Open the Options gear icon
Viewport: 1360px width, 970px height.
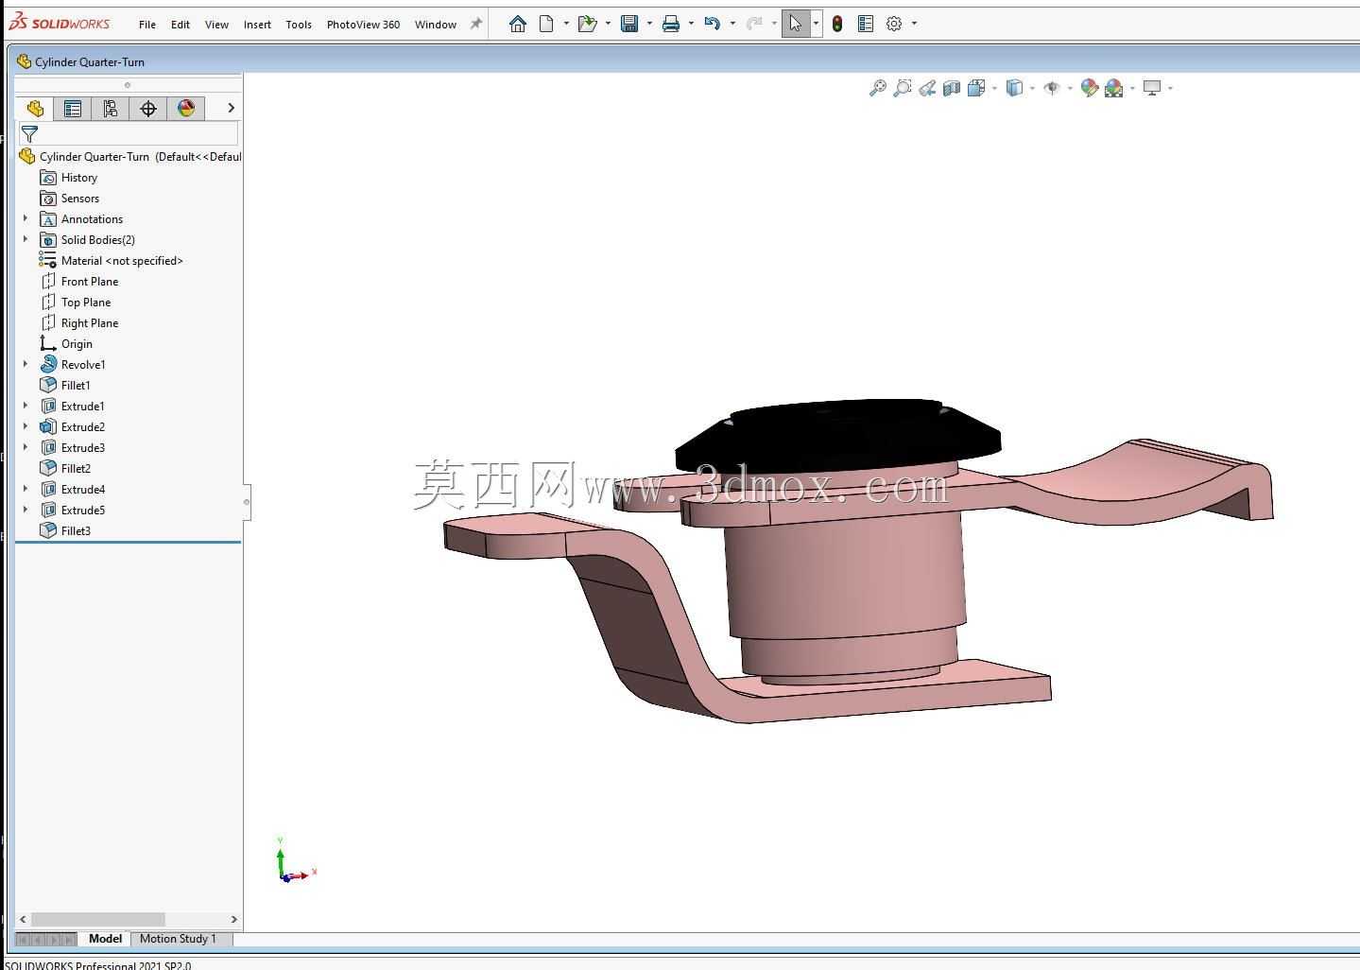point(894,24)
